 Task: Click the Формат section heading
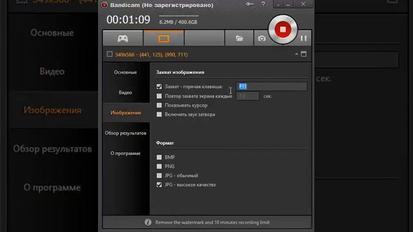point(165,143)
